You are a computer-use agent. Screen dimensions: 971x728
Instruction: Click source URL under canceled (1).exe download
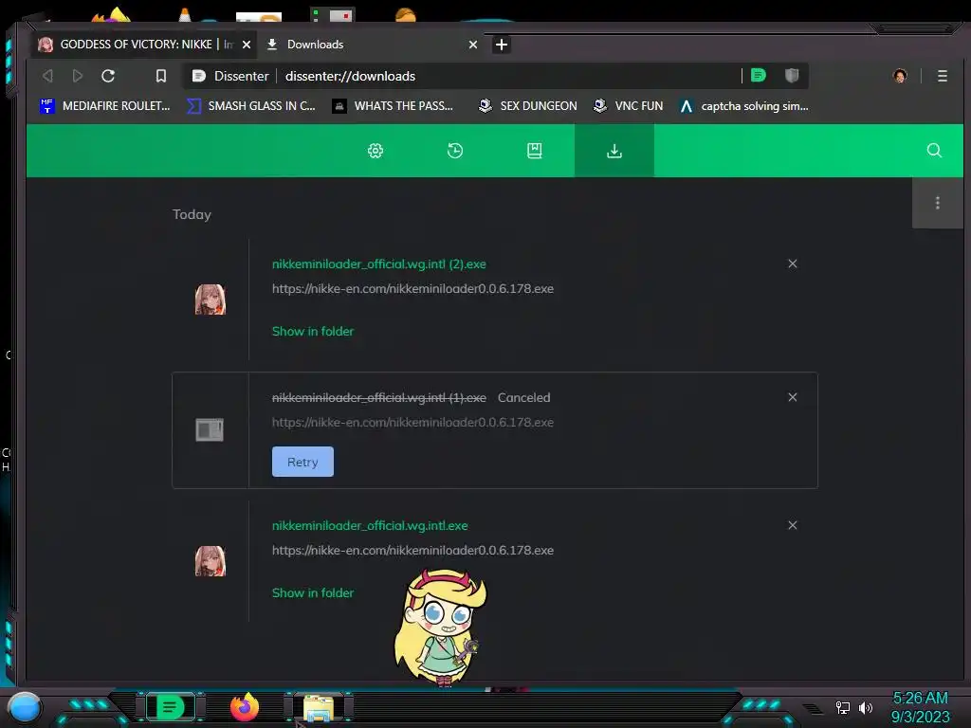coord(413,422)
